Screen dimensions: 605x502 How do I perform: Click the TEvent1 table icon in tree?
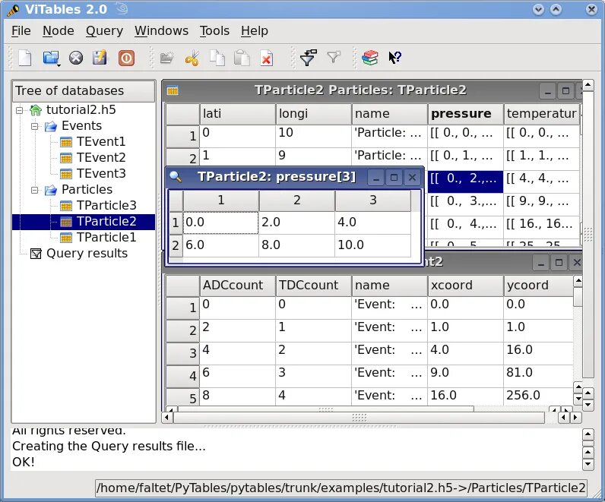[66, 142]
